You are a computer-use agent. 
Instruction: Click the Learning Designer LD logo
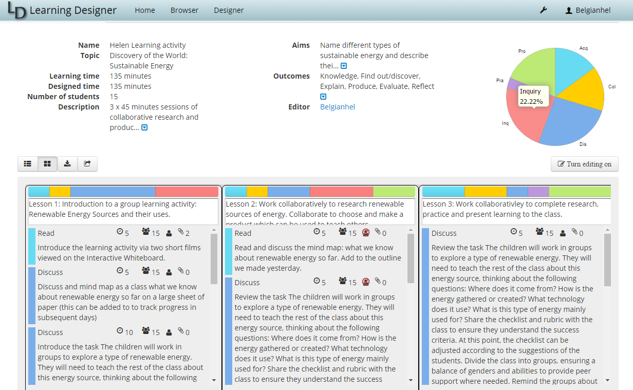pyautogui.click(x=17, y=11)
